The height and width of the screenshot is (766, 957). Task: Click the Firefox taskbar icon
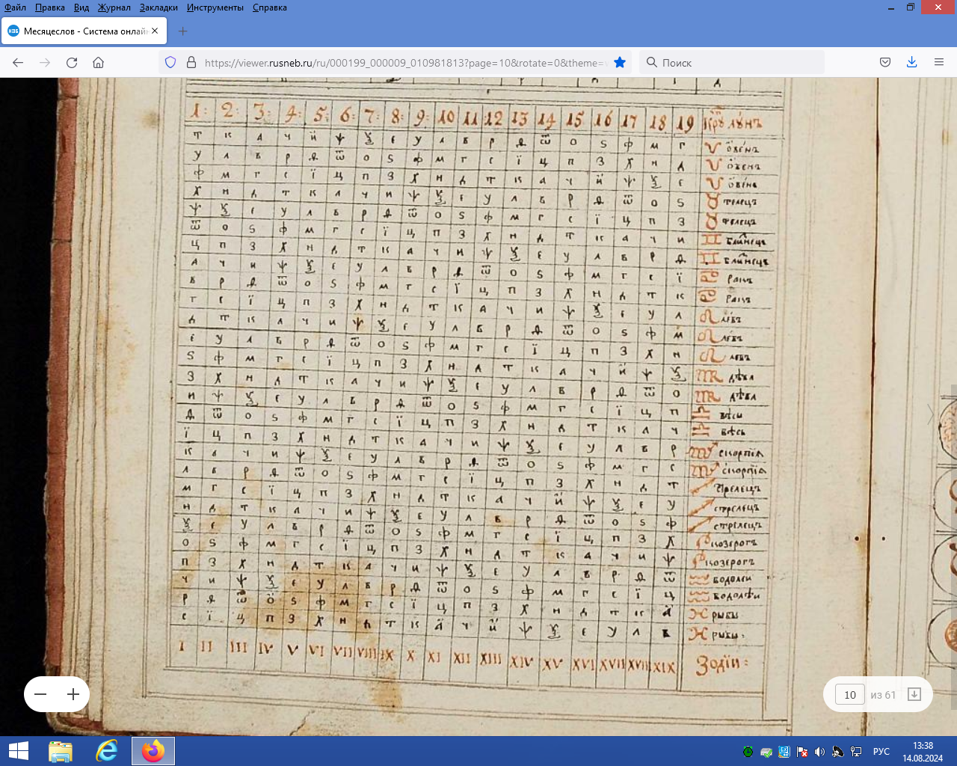(x=153, y=751)
